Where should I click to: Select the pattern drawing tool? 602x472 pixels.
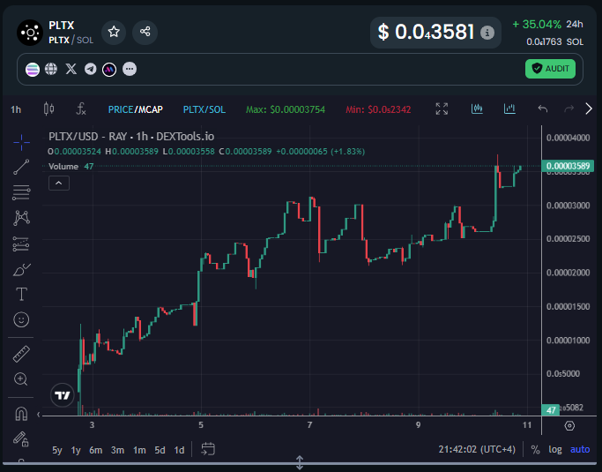coord(21,218)
